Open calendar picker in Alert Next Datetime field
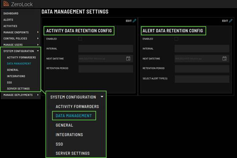 [x=224, y=59]
